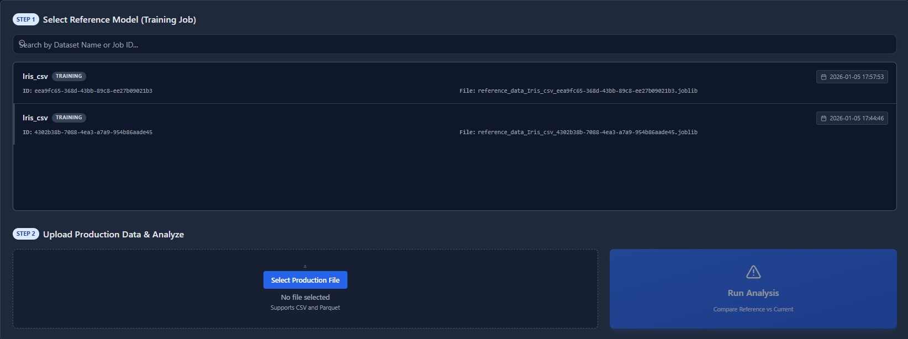
Task: Click the file name reference_data_Iris_csv_4302b38b joblib
Action: click(587, 132)
